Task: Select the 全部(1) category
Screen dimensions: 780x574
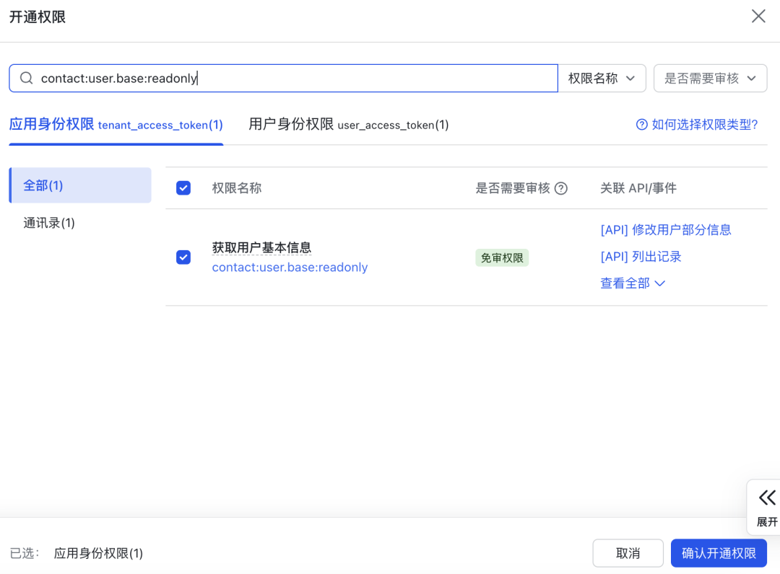Action: [x=80, y=185]
